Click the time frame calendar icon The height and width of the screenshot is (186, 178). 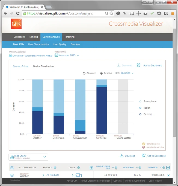[x=56, y=55]
